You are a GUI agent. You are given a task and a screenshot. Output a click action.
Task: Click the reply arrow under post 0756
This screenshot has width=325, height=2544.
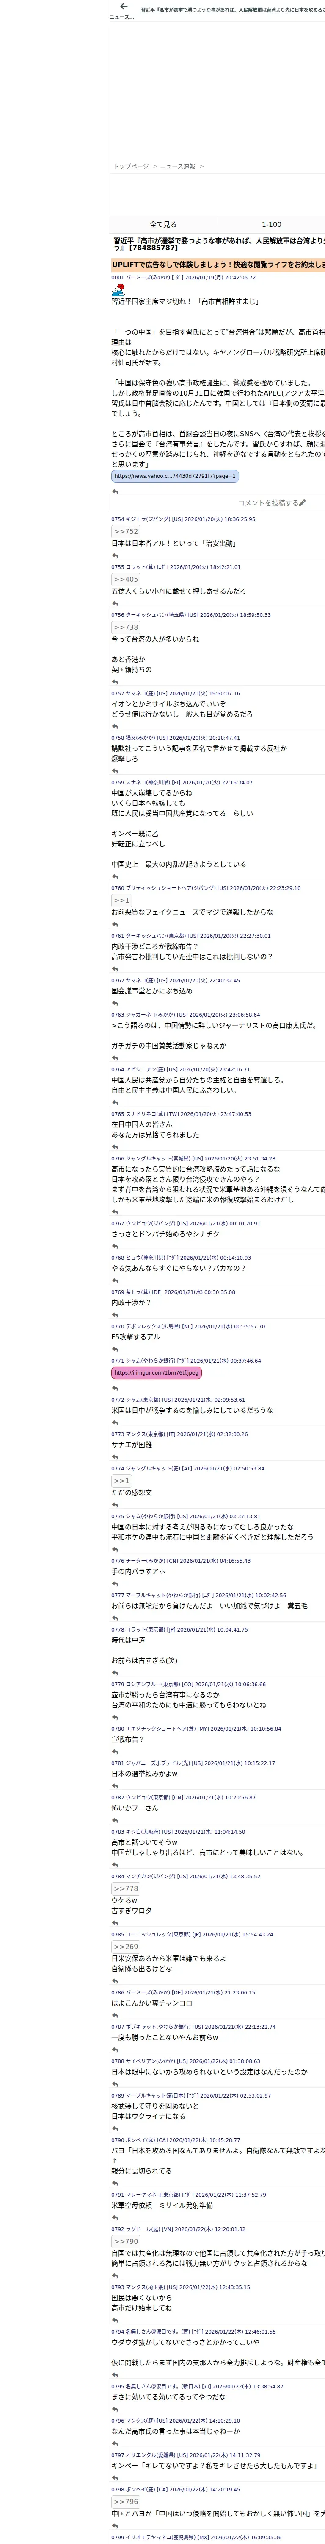[x=115, y=681]
